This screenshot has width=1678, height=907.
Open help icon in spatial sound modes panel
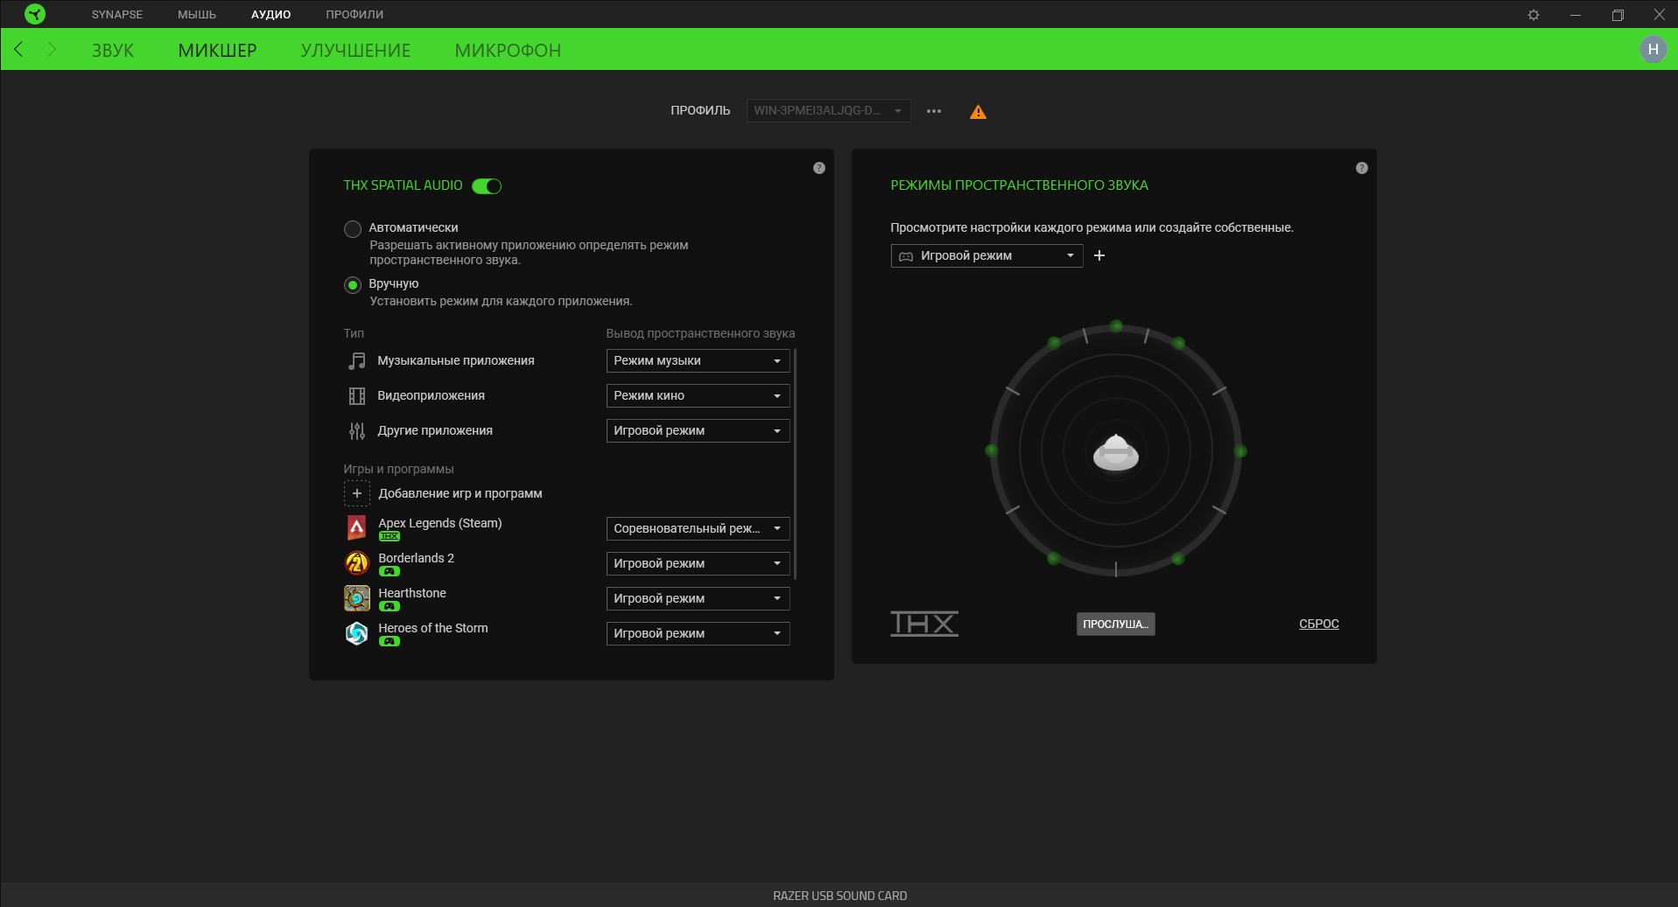[x=1362, y=168]
